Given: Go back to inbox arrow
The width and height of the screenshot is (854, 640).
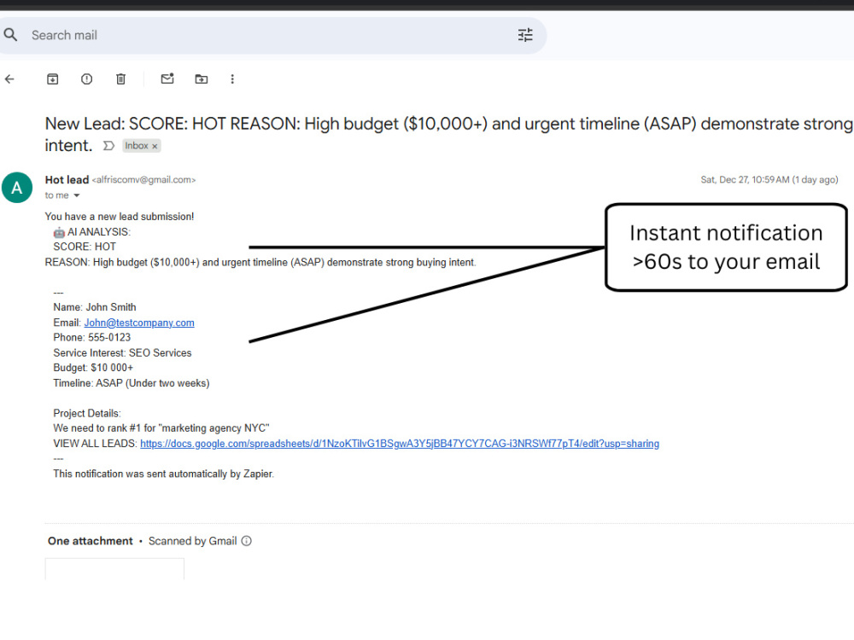Looking at the screenshot, I should (9, 79).
